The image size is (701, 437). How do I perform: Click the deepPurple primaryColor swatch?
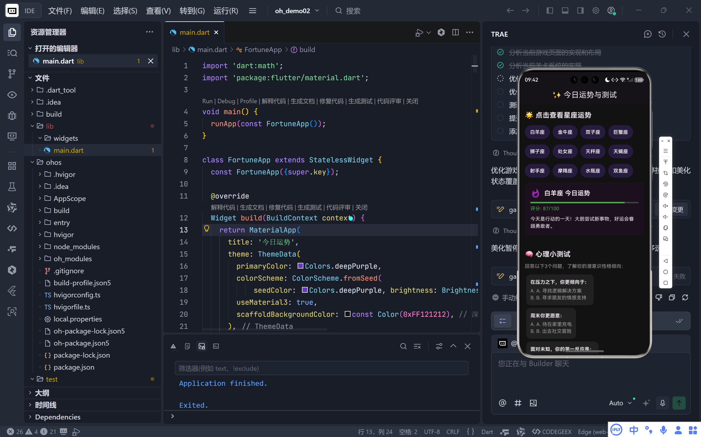point(300,266)
